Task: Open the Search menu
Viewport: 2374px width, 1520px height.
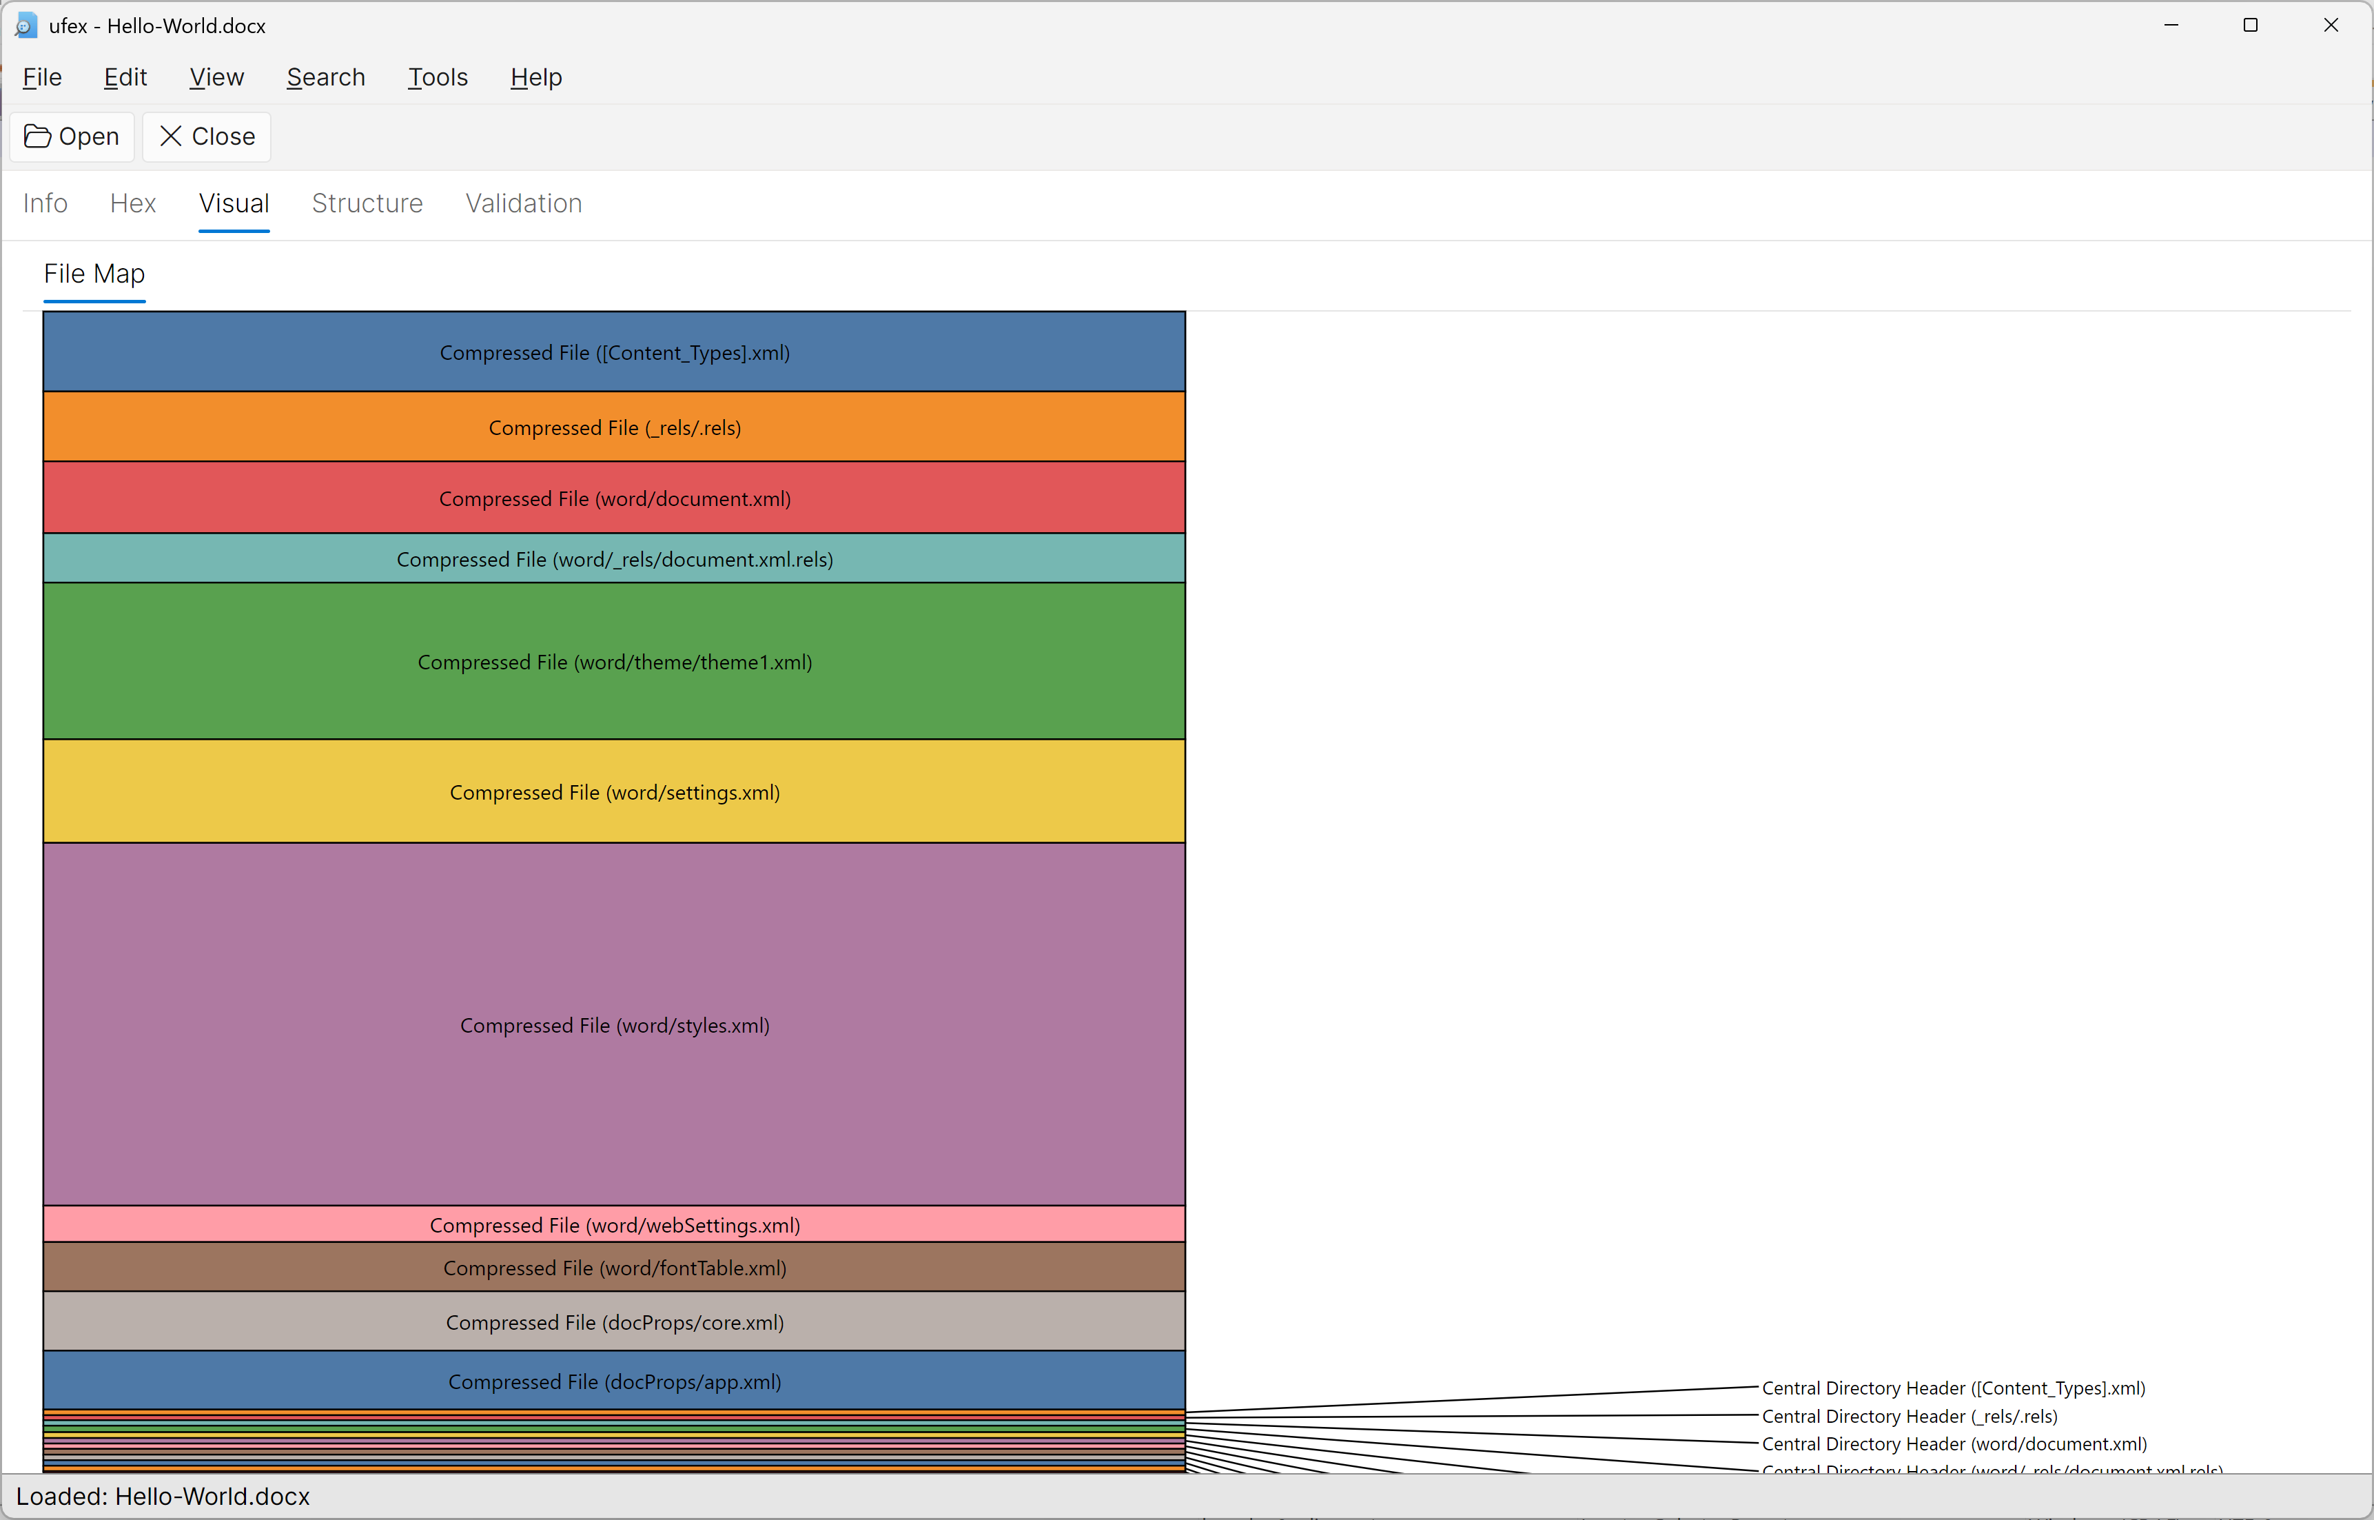Action: click(326, 77)
